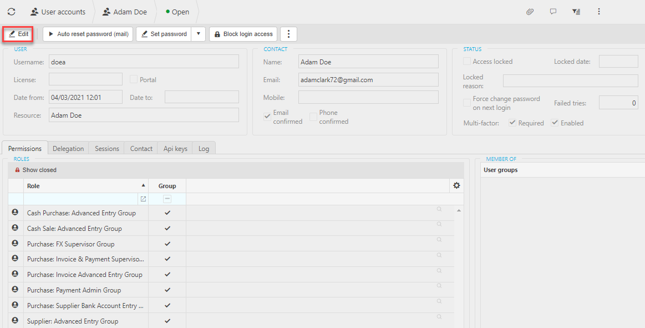This screenshot has width=645, height=328.
Task: Open the roles grid settings gear
Action: [456, 185]
